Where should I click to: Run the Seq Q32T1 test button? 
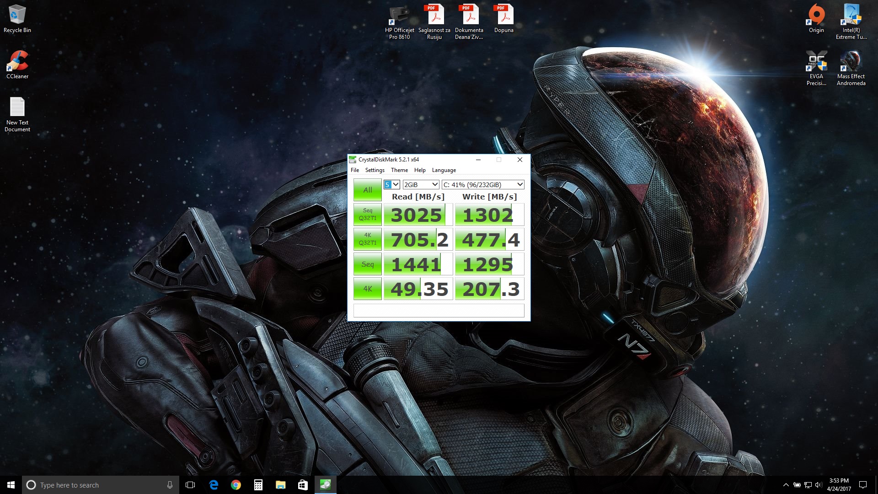click(367, 214)
